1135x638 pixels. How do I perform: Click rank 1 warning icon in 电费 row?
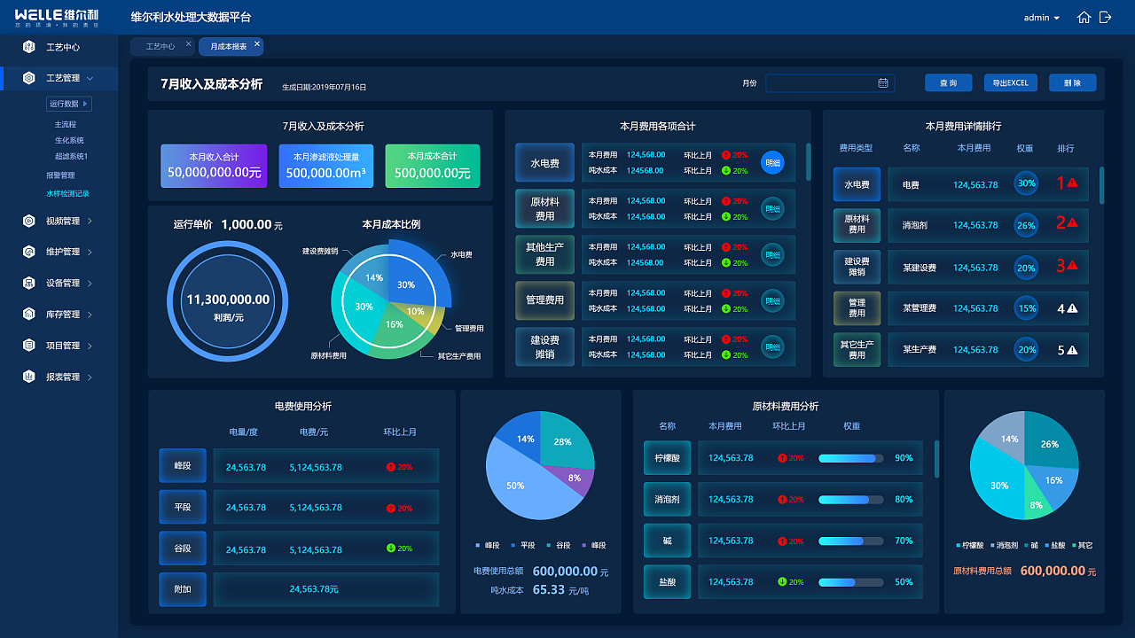pos(1072,183)
